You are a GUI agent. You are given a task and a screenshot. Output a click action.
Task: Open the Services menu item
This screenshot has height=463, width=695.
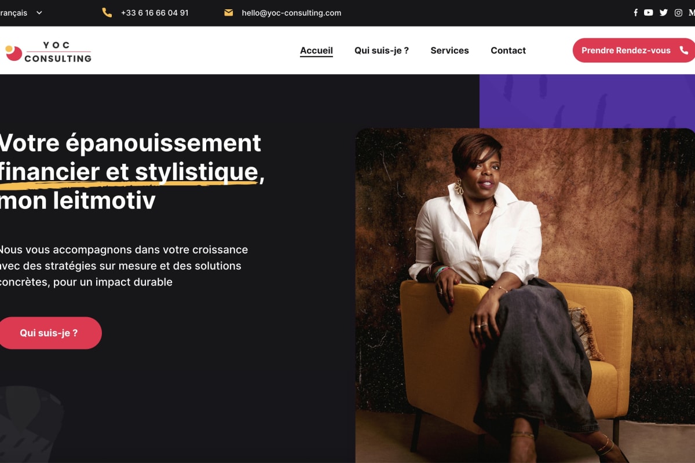pos(449,50)
